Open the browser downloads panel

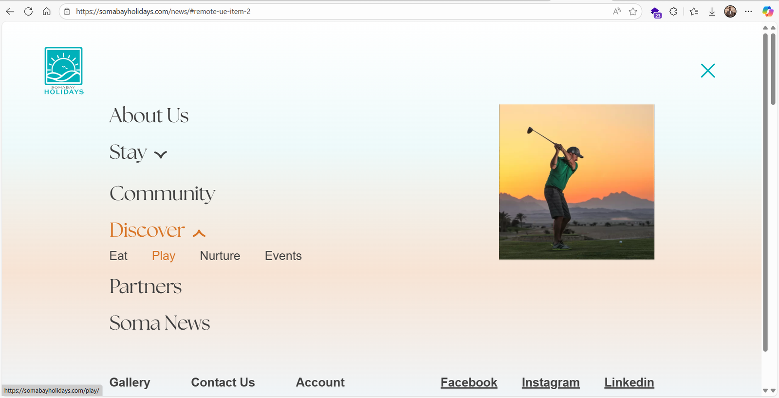[x=712, y=11]
